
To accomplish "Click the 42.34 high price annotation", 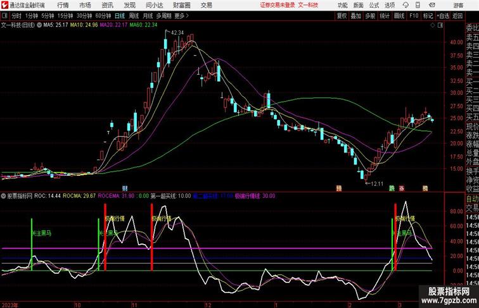I will coord(177,33).
